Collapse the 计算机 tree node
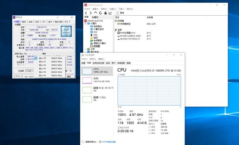This screenshot has width=239, height=145. click(86, 23)
